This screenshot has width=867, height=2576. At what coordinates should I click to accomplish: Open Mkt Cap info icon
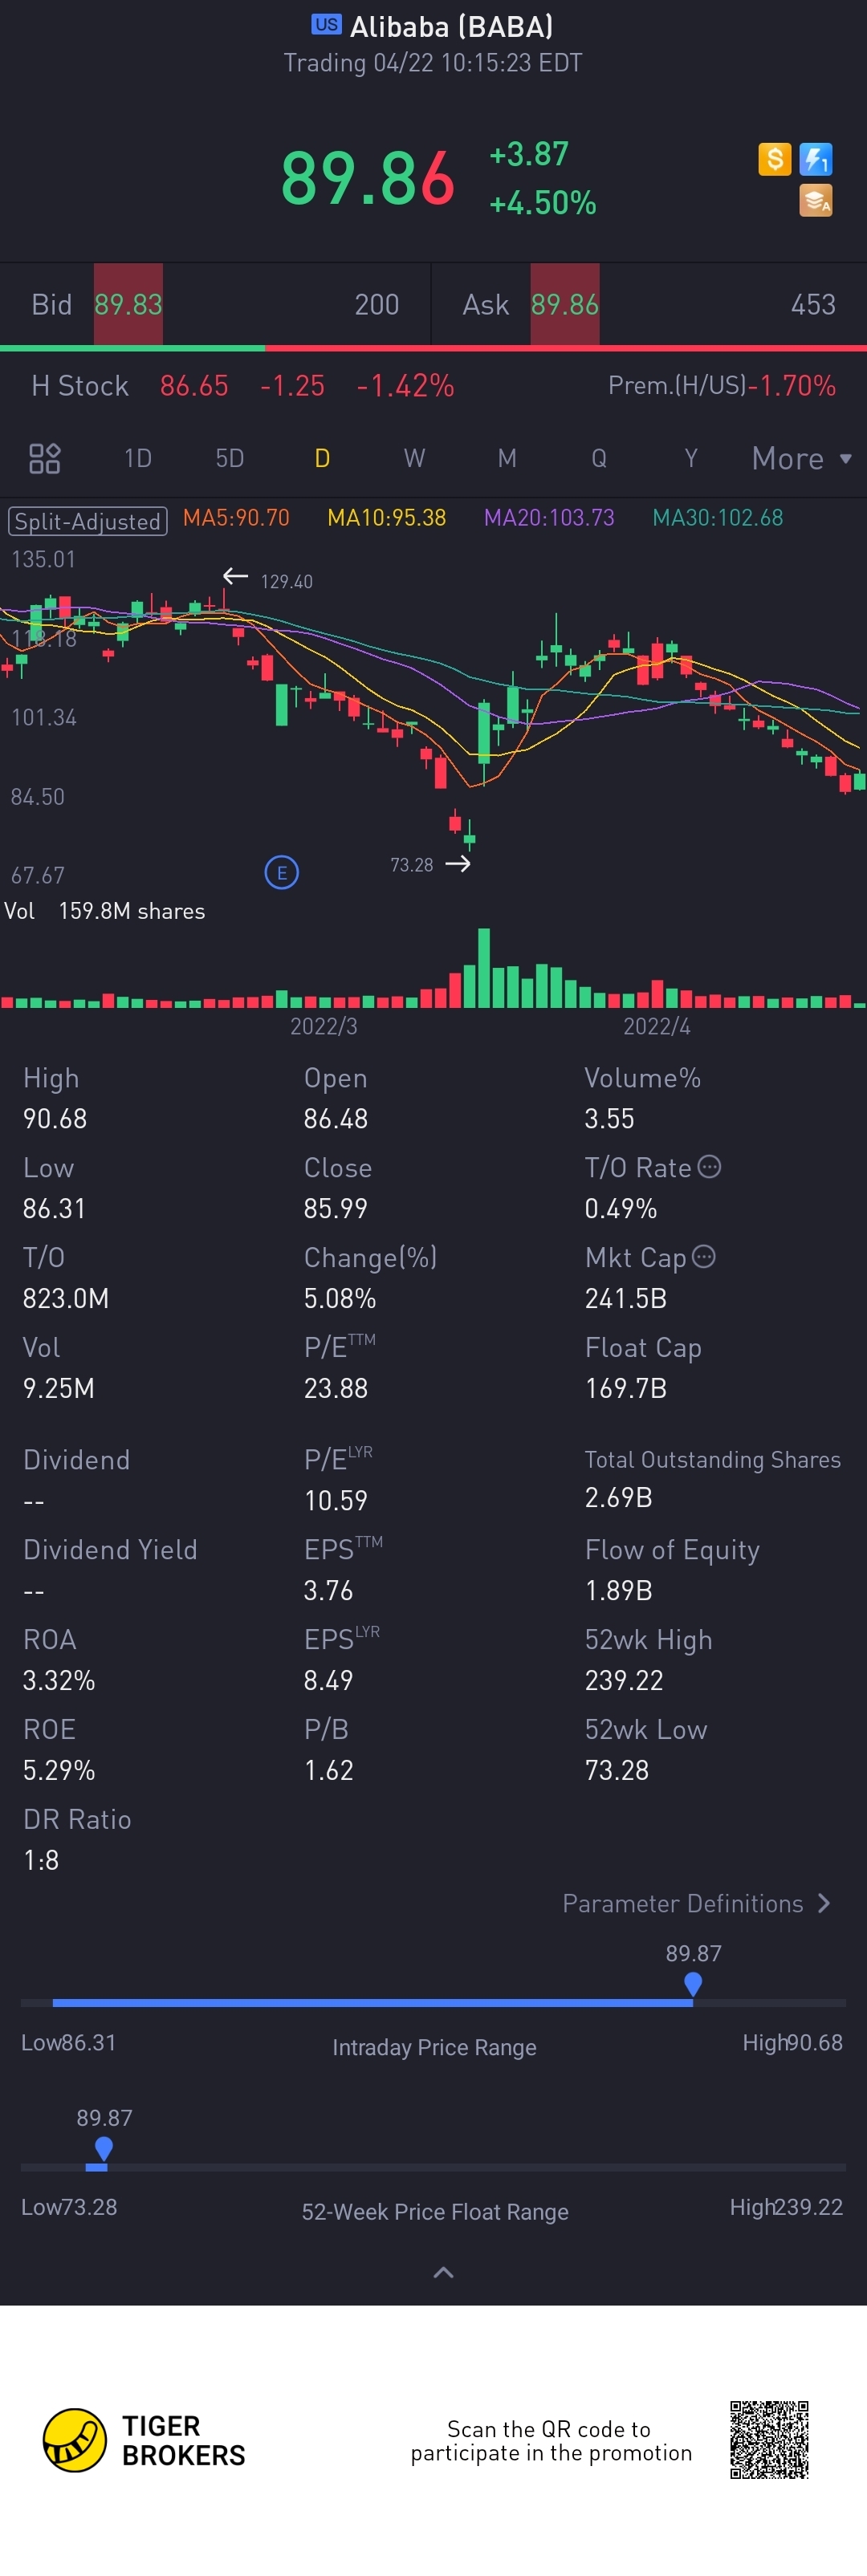pos(704,1256)
